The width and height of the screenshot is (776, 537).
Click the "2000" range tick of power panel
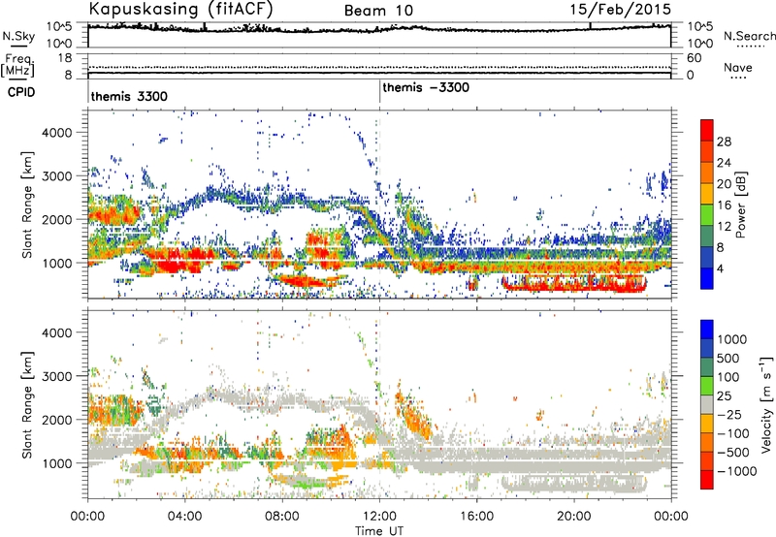tap(56, 219)
